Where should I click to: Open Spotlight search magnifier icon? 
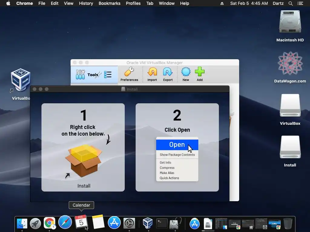pyautogui.click(x=290, y=3)
